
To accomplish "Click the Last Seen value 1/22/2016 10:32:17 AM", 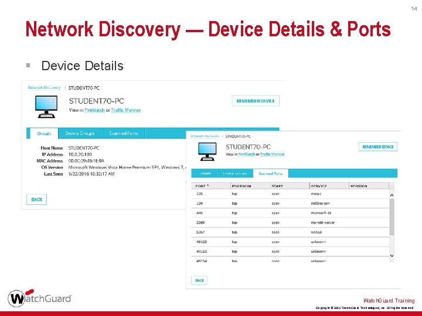I will point(91,174).
